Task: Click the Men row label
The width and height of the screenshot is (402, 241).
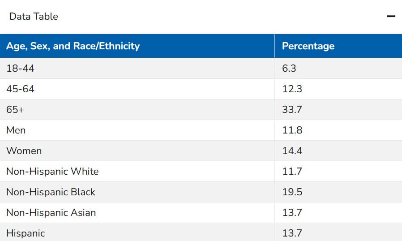Action: tap(16, 130)
